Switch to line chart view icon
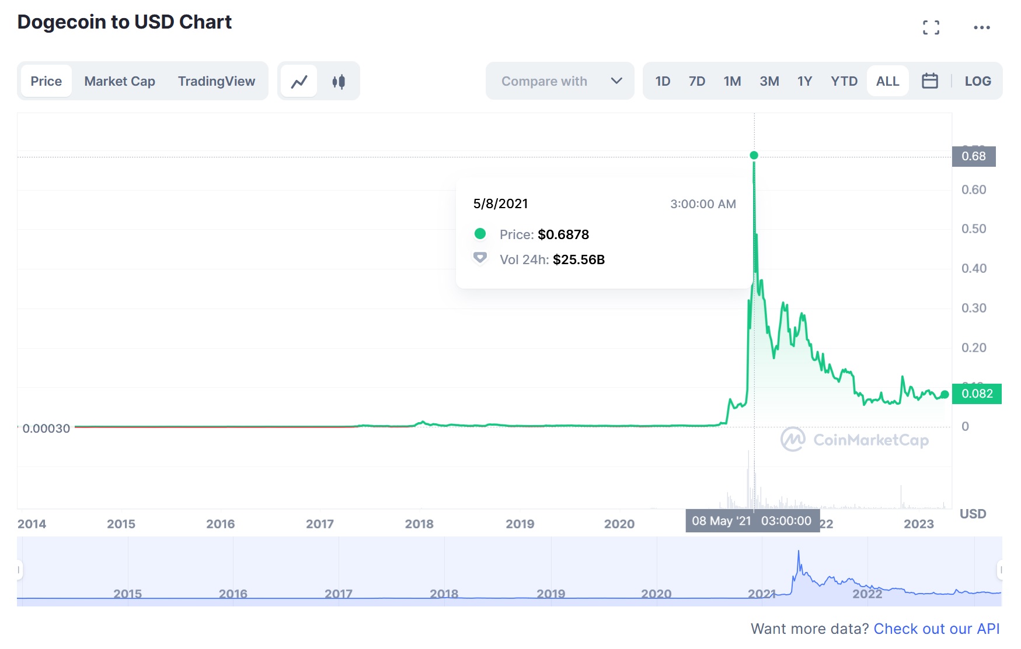Image resolution: width=1021 pixels, height=649 pixels. pos(299,82)
